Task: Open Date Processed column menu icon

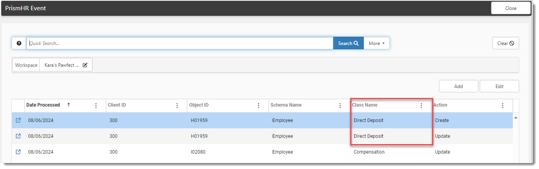Action: click(96, 105)
